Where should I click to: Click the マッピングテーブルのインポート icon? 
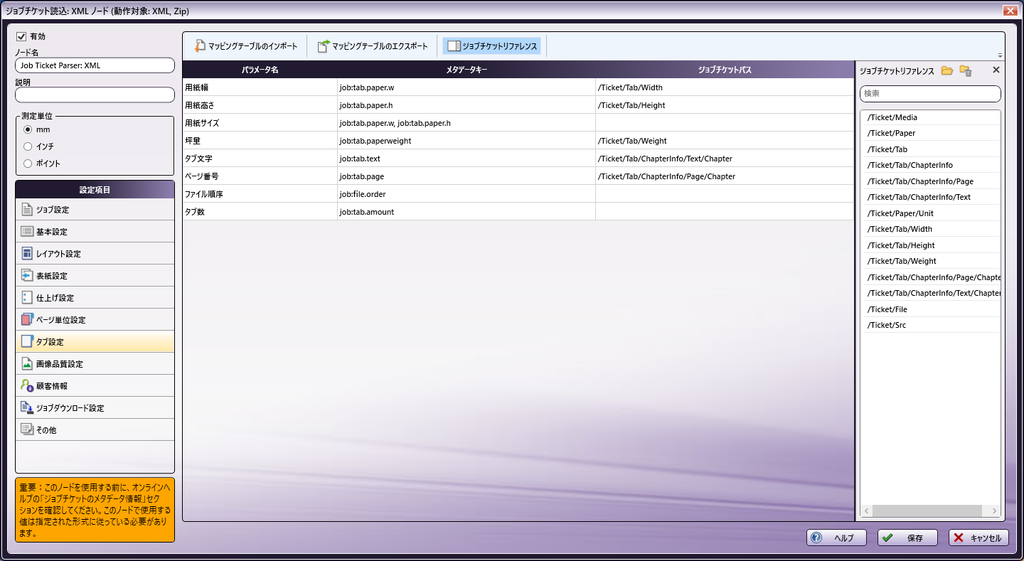coord(199,46)
